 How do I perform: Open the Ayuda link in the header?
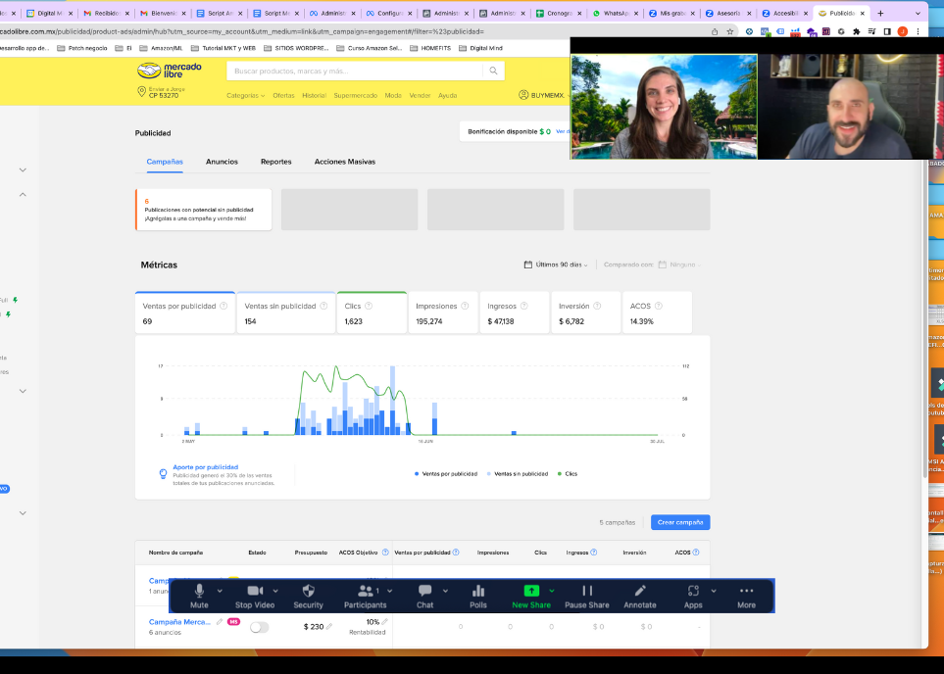click(447, 95)
